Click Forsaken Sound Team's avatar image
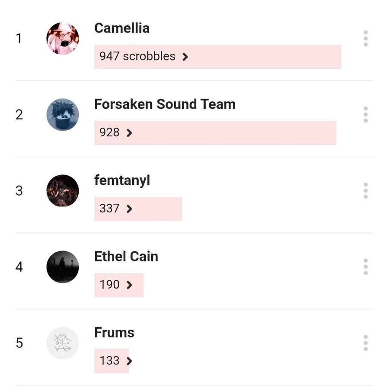 (63, 115)
